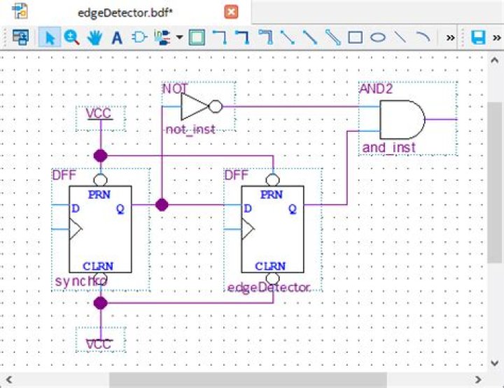Click the and_inst instance label
This screenshot has width=504, height=388.
[x=388, y=148]
